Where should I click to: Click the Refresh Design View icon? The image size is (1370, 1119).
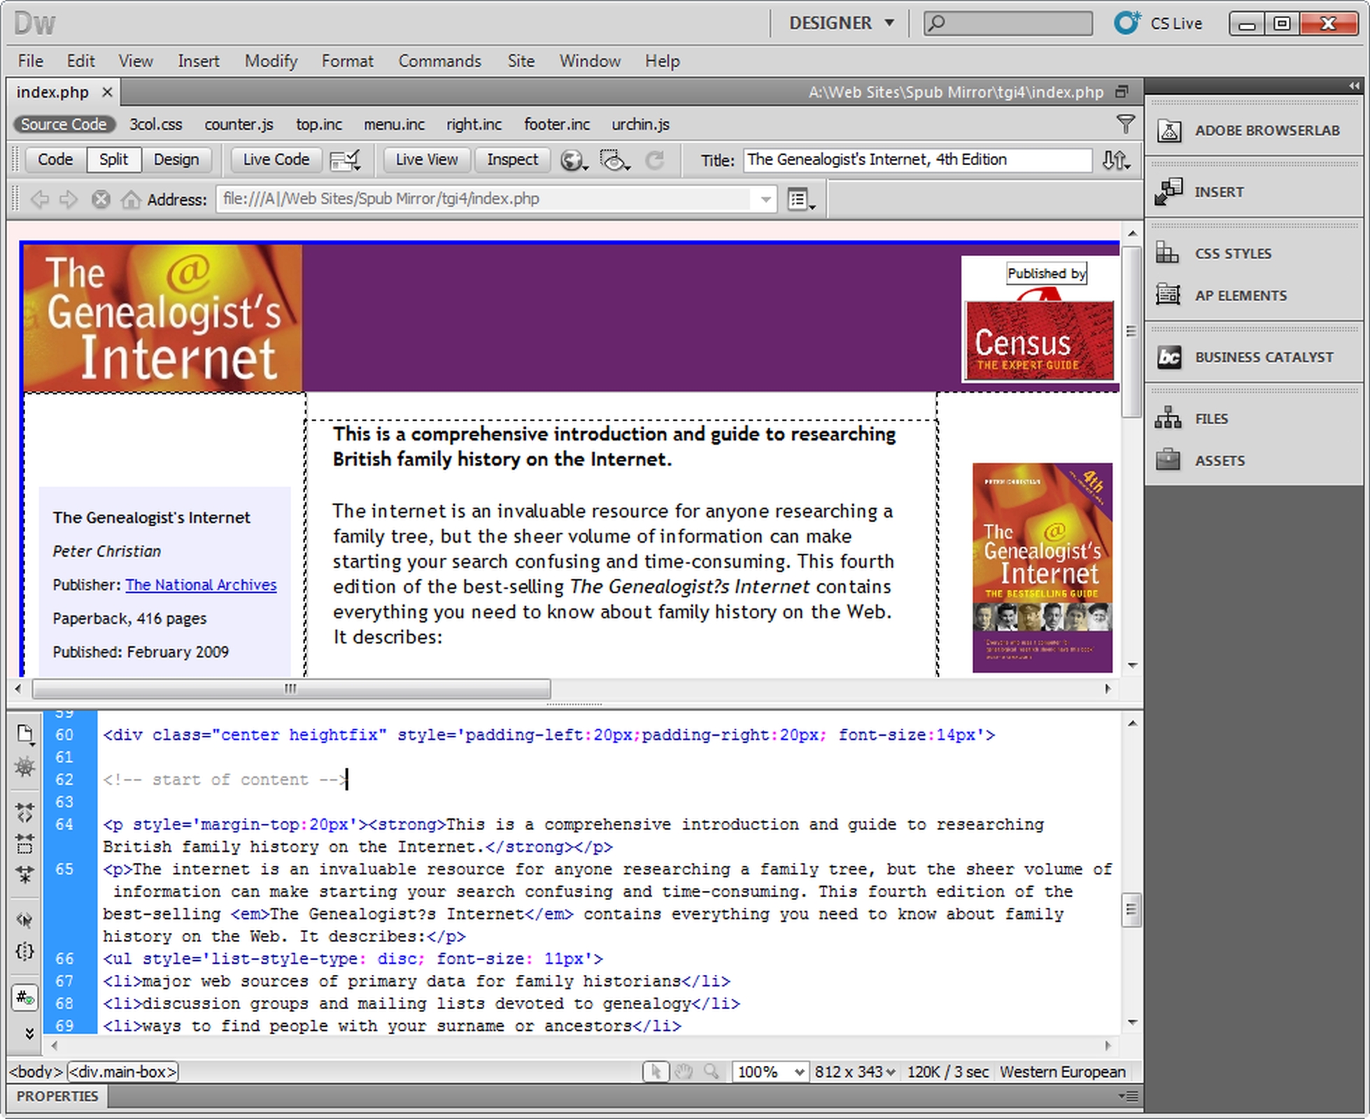654,160
